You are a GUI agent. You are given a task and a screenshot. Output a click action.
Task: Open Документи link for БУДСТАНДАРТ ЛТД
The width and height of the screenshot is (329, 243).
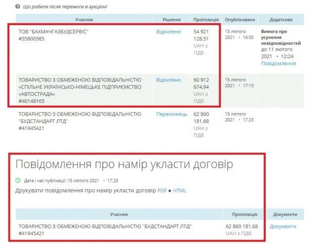(283, 226)
